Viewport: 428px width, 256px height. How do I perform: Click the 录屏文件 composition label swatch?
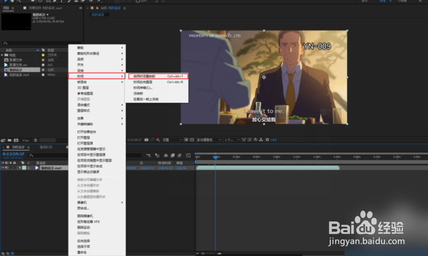[x=43, y=60]
